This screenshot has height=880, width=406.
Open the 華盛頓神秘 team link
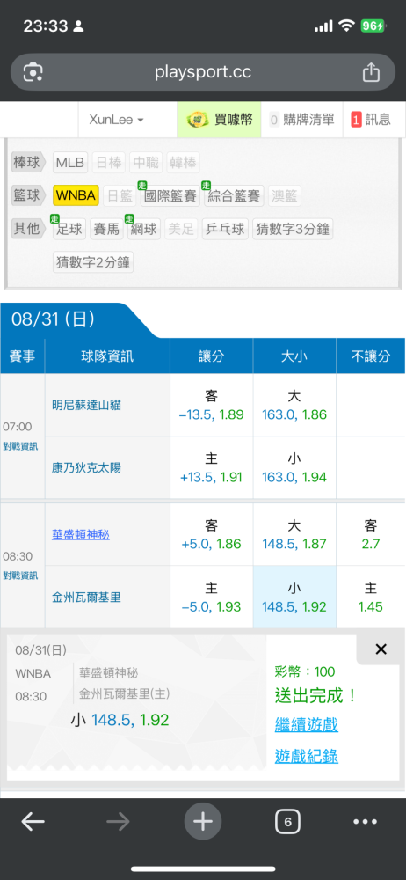[x=81, y=535]
